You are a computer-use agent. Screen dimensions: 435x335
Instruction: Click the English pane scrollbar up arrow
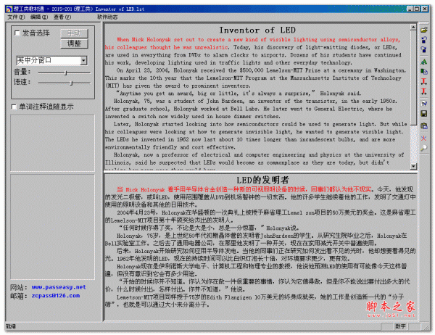click(x=413, y=28)
